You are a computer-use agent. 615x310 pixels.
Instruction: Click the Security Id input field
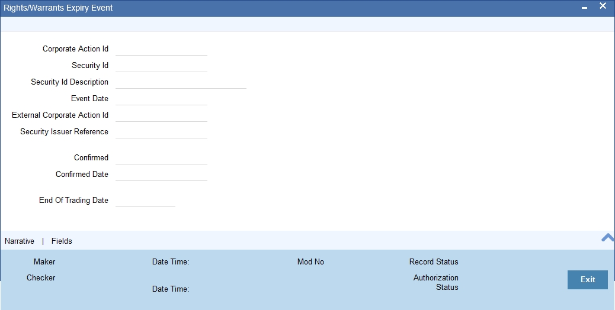click(161, 65)
